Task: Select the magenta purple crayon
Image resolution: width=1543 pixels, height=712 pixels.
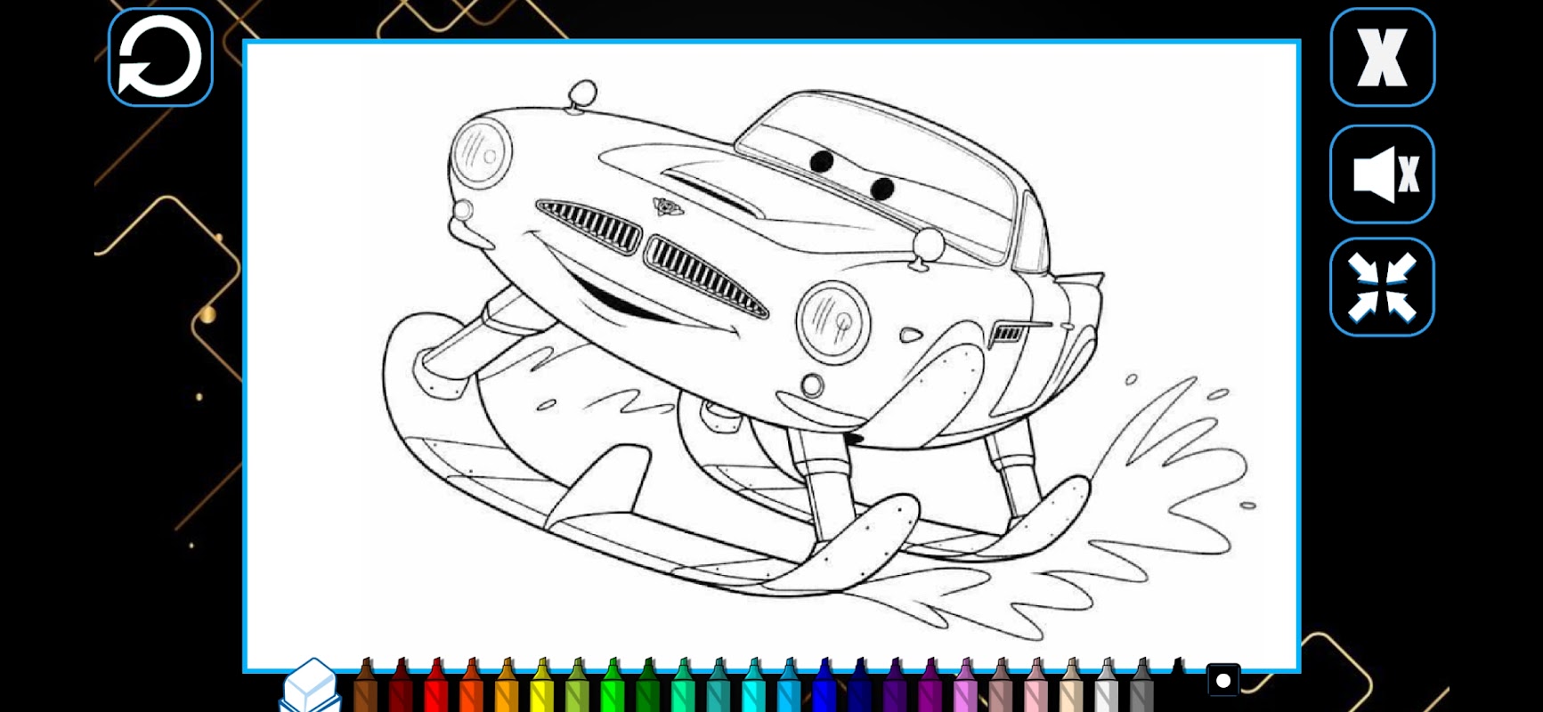Action: coord(930,686)
